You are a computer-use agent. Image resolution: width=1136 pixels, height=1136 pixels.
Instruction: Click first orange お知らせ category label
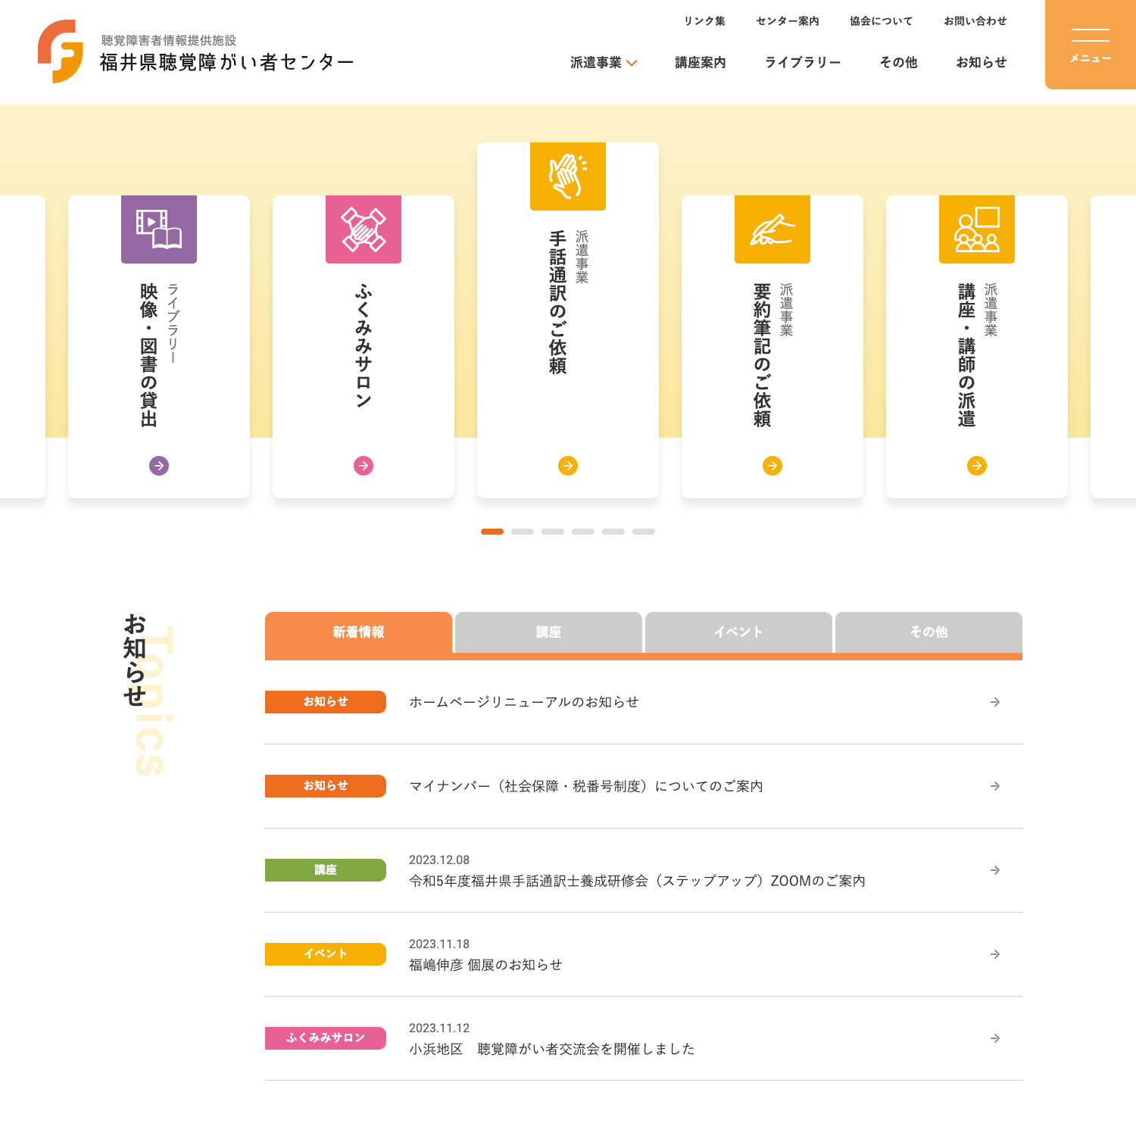pos(326,702)
